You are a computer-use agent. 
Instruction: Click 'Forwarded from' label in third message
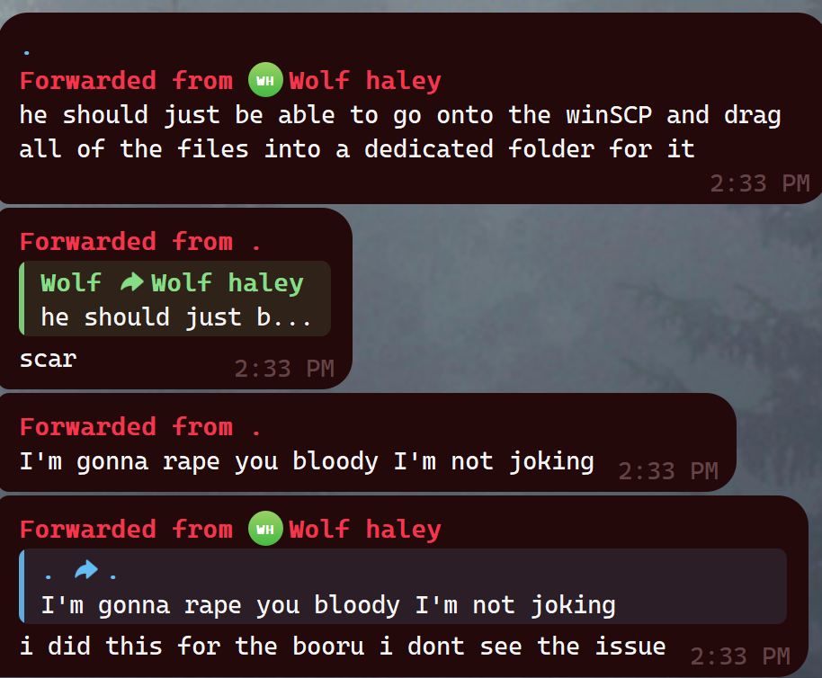tap(126, 426)
